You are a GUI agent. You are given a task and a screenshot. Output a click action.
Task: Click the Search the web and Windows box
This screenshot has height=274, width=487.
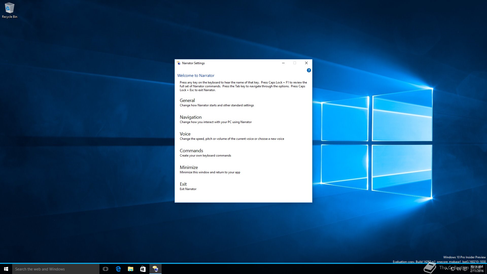pos(56,269)
